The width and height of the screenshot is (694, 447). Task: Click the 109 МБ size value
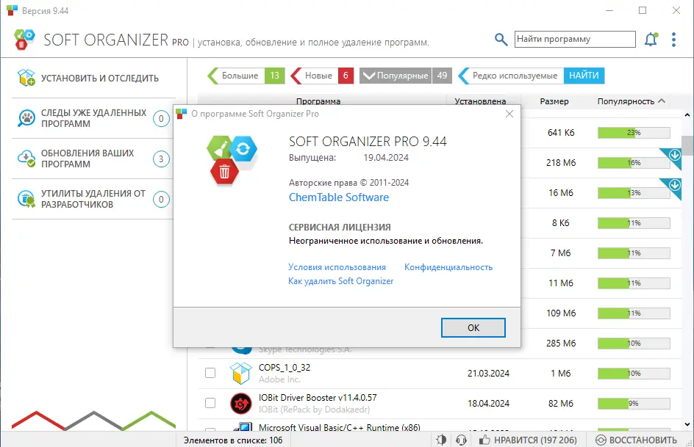[x=561, y=313]
